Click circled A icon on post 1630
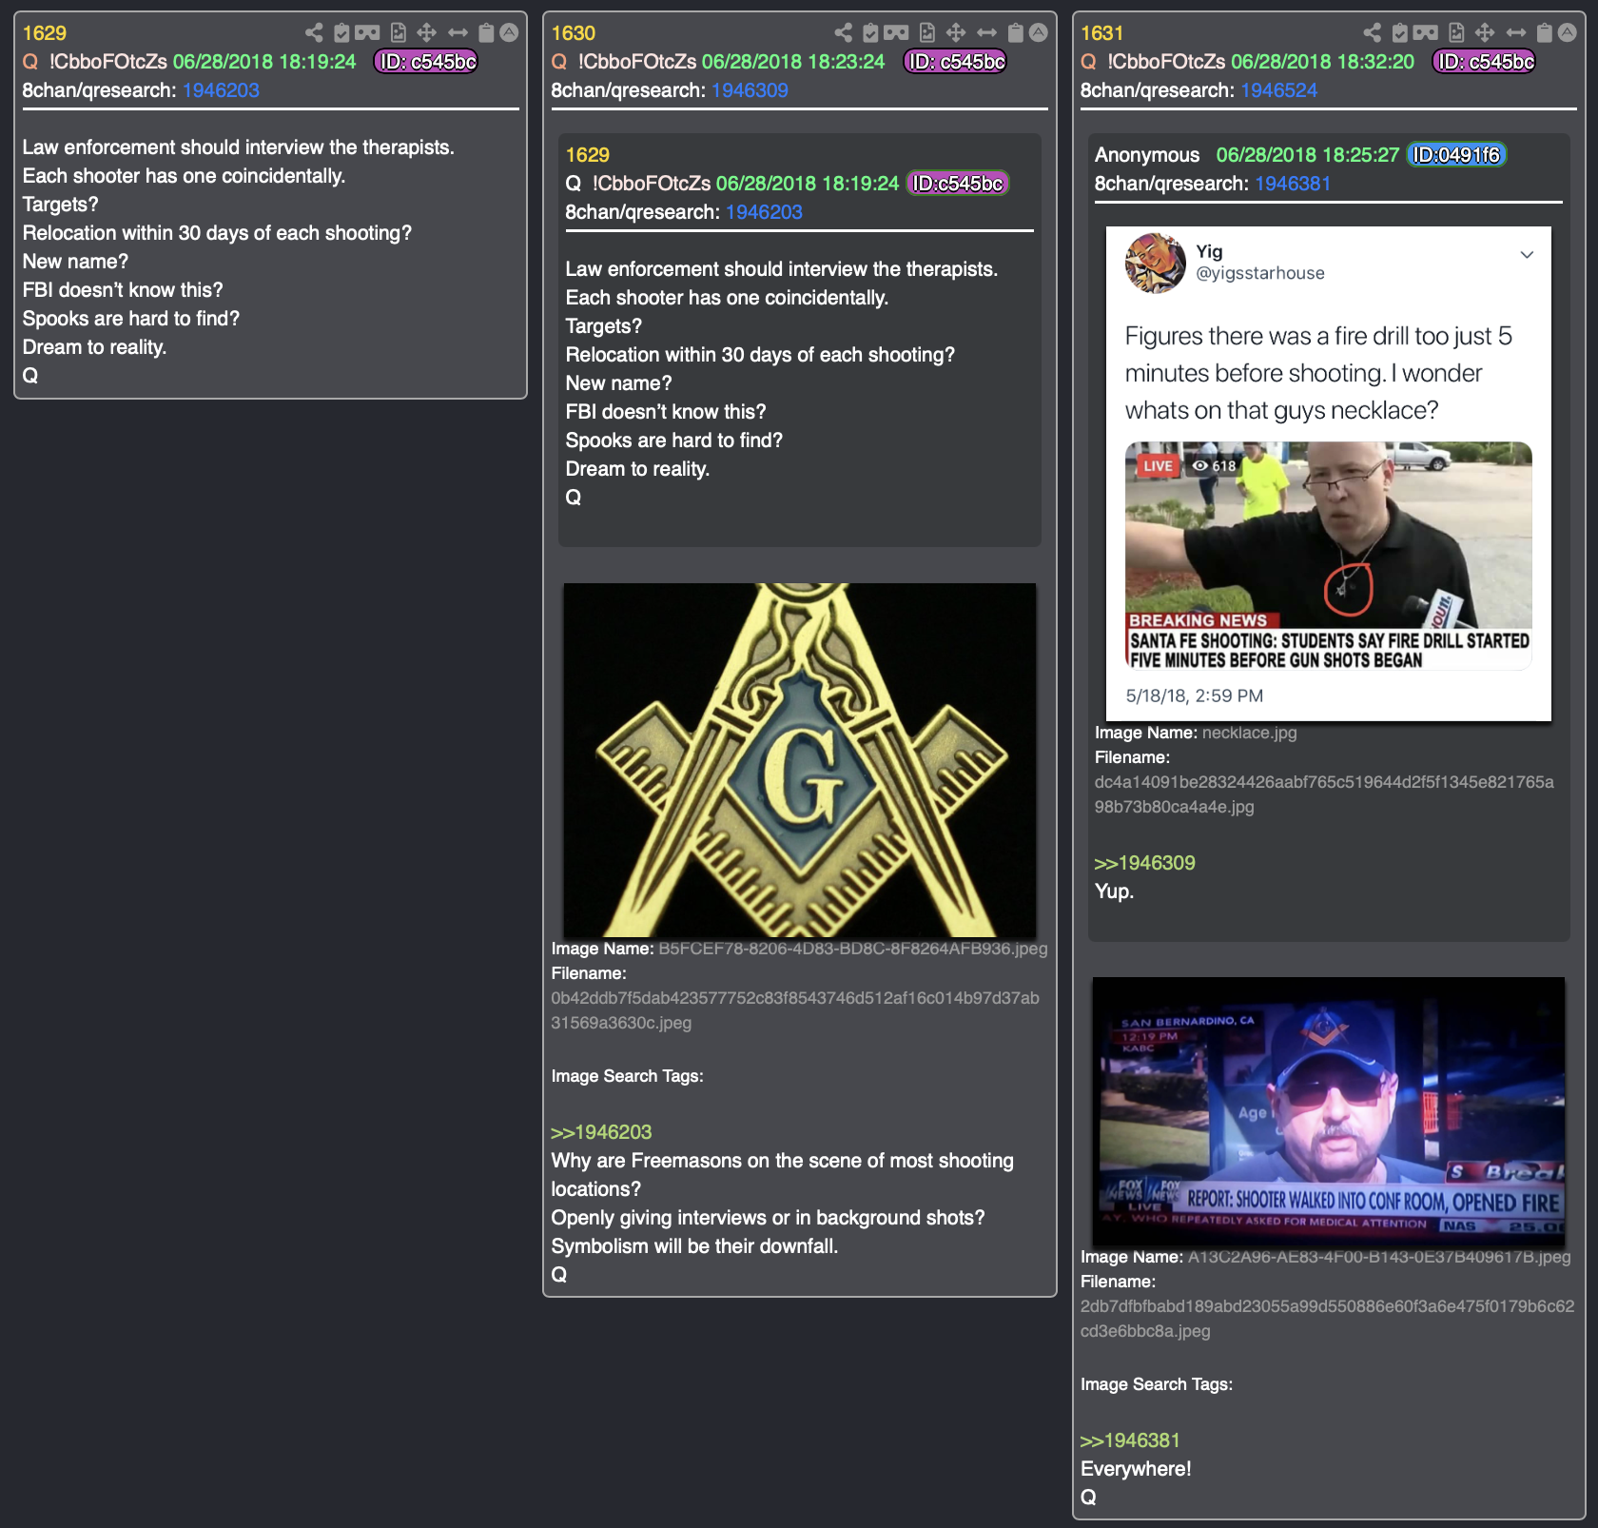1598x1528 pixels. [1039, 33]
